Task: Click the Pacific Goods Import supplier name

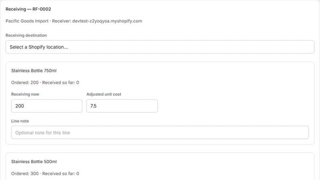Action: coord(27,21)
